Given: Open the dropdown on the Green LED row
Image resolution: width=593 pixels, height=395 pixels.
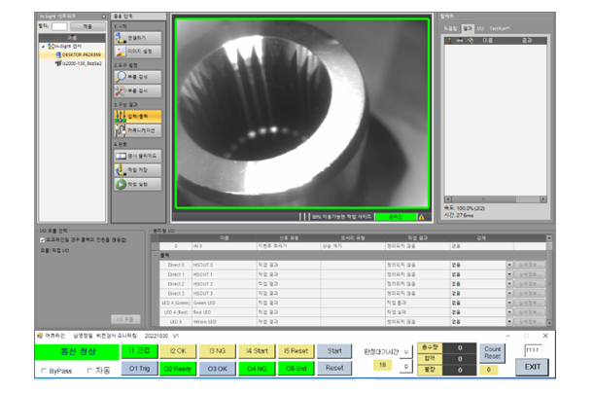Looking at the screenshot, I should tap(509, 303).
